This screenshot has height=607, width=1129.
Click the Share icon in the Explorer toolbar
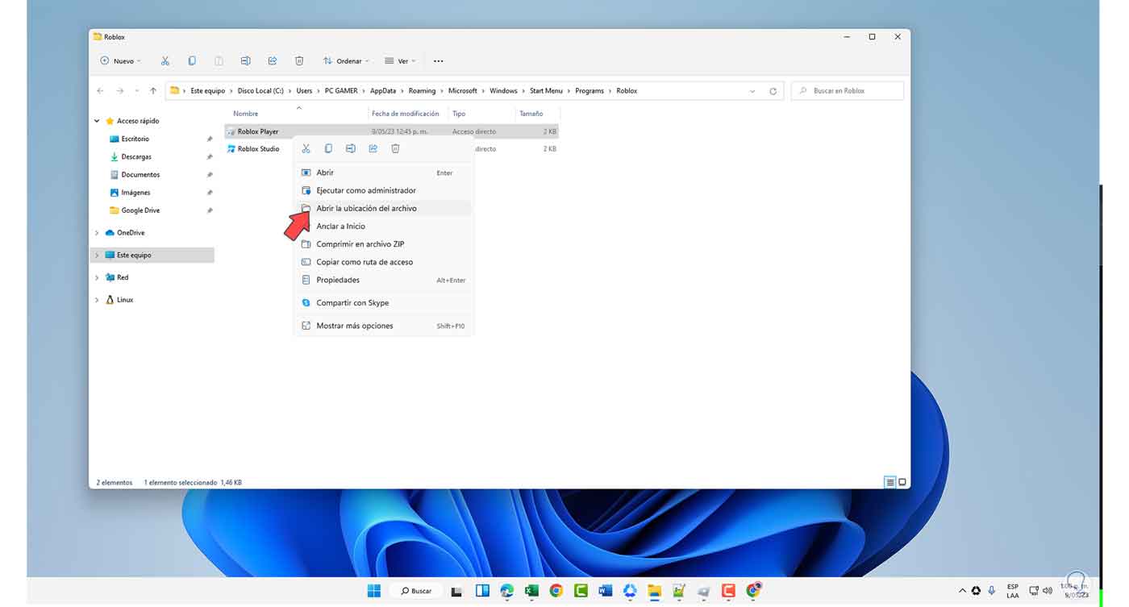coord(273,61)
